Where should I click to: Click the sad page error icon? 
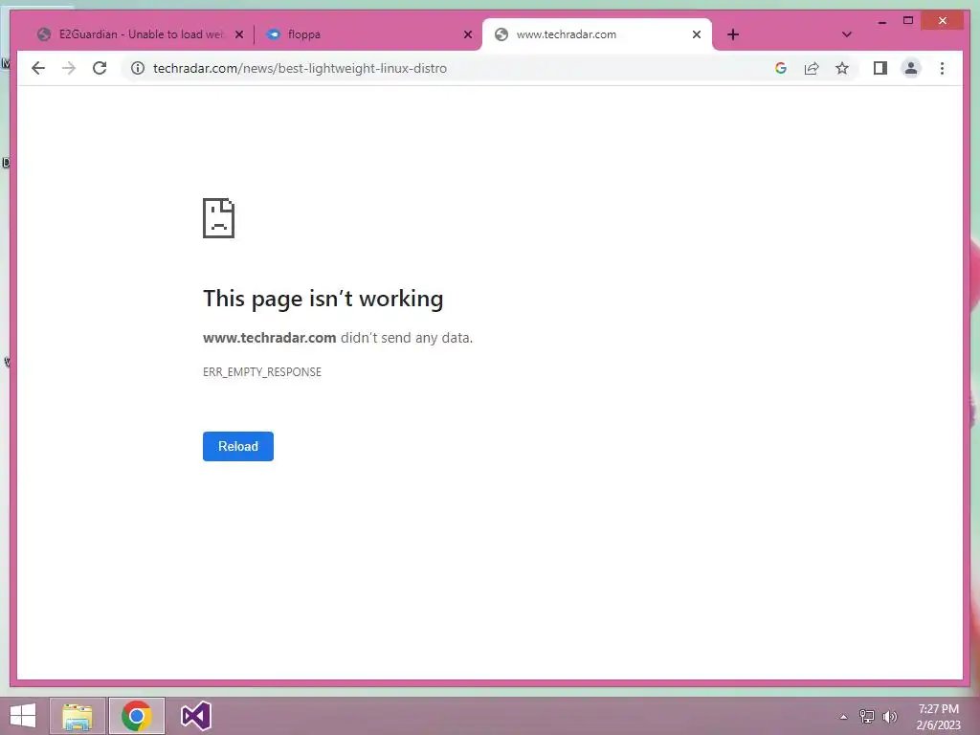click(x=219, y=218)
